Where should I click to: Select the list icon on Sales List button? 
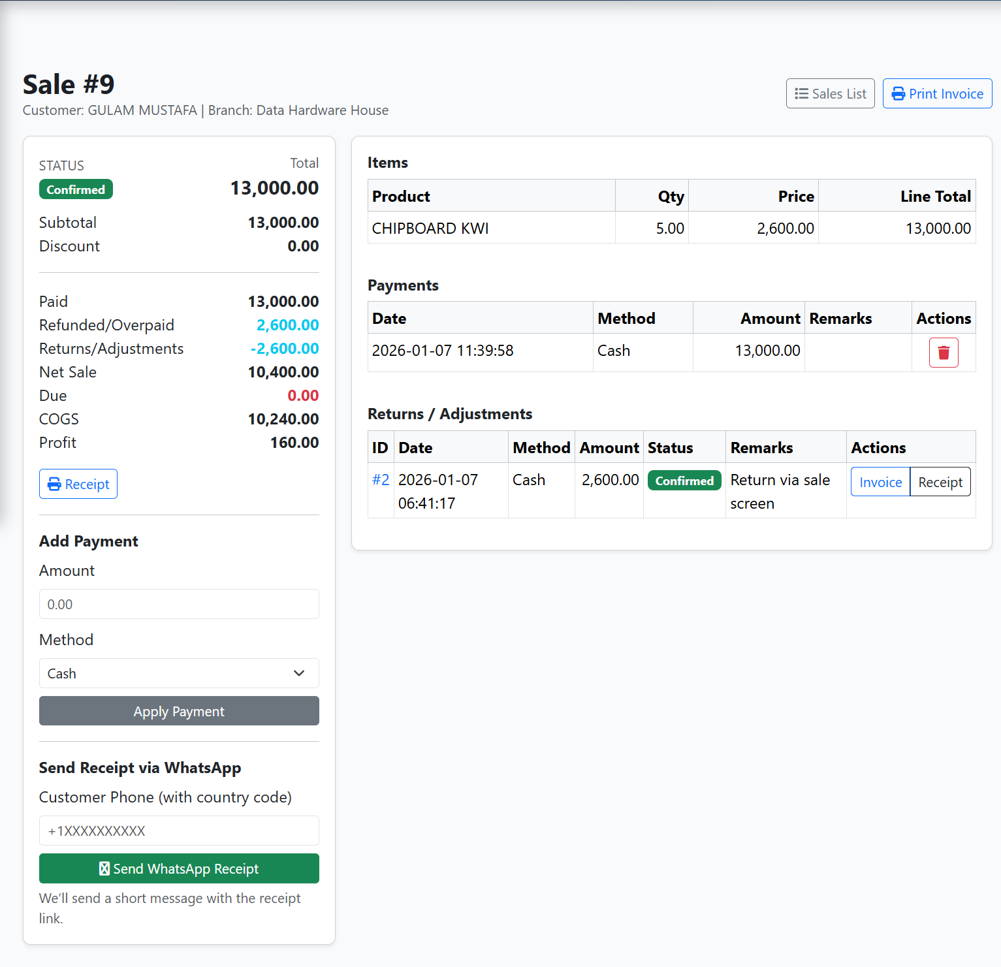801,93
